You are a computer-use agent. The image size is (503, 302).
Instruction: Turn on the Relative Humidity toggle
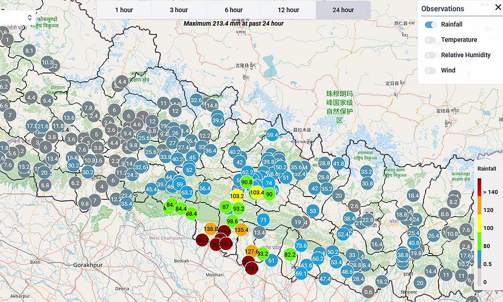(x=431, y=55)
